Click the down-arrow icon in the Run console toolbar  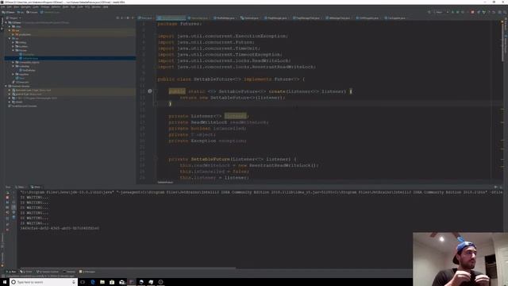click(x=13, y=198)
